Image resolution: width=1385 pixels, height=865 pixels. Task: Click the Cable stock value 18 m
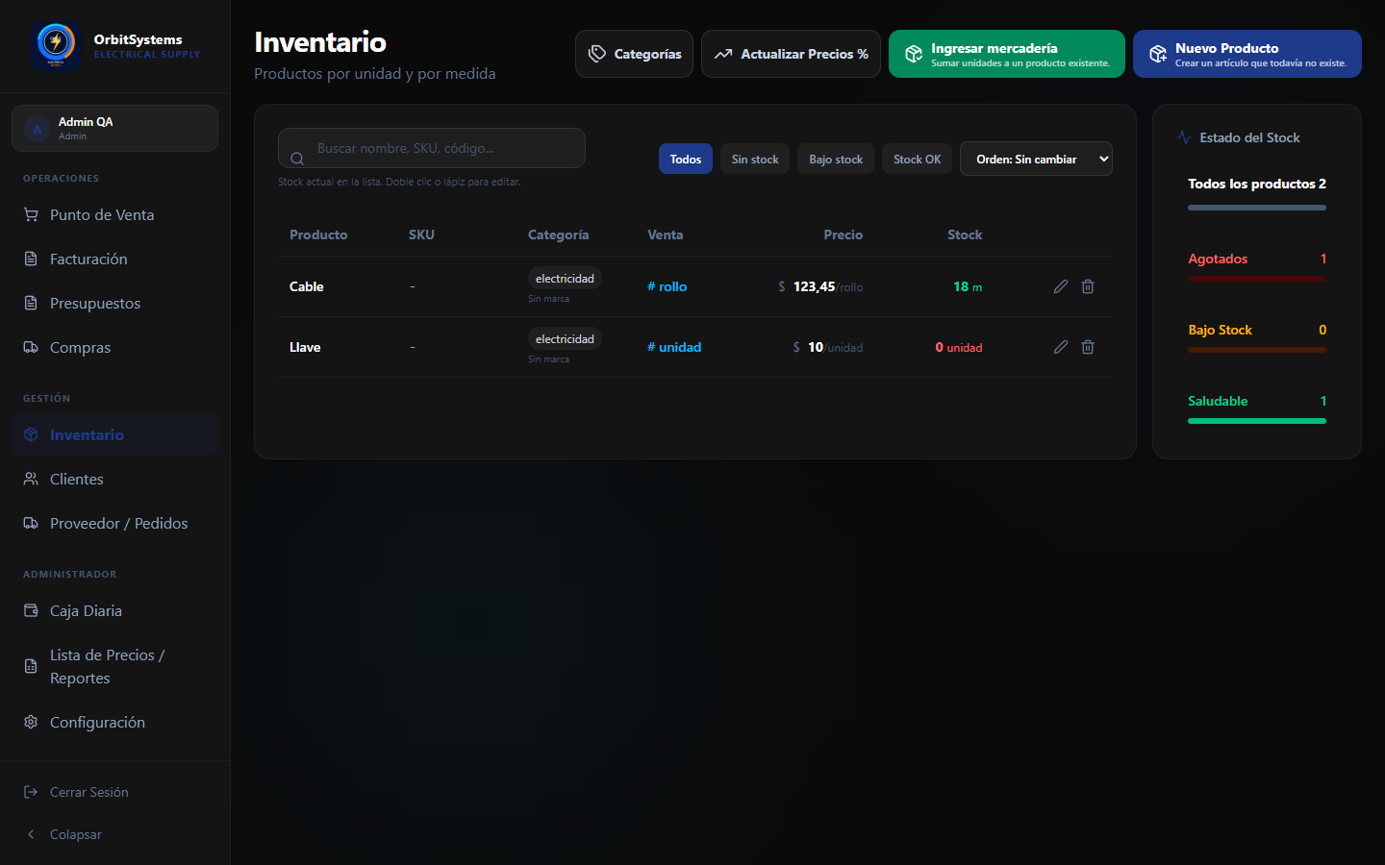[968, 286]
